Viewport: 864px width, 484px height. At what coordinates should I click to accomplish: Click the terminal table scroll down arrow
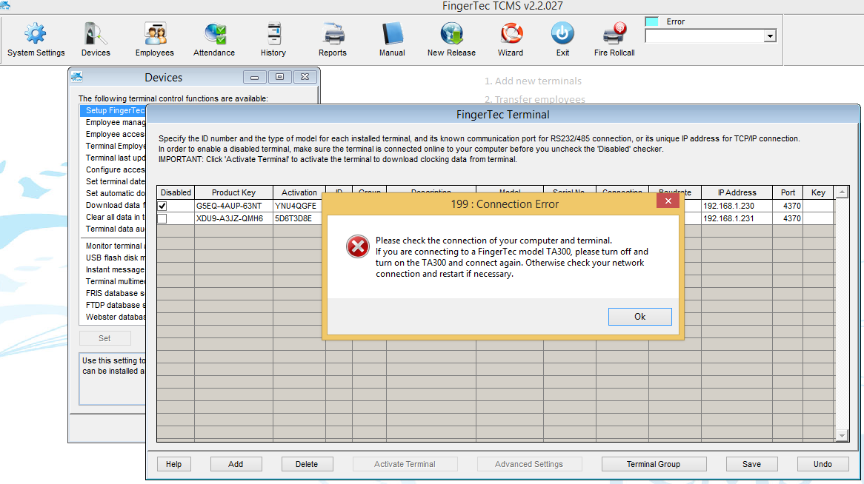[x=842, y=436]
